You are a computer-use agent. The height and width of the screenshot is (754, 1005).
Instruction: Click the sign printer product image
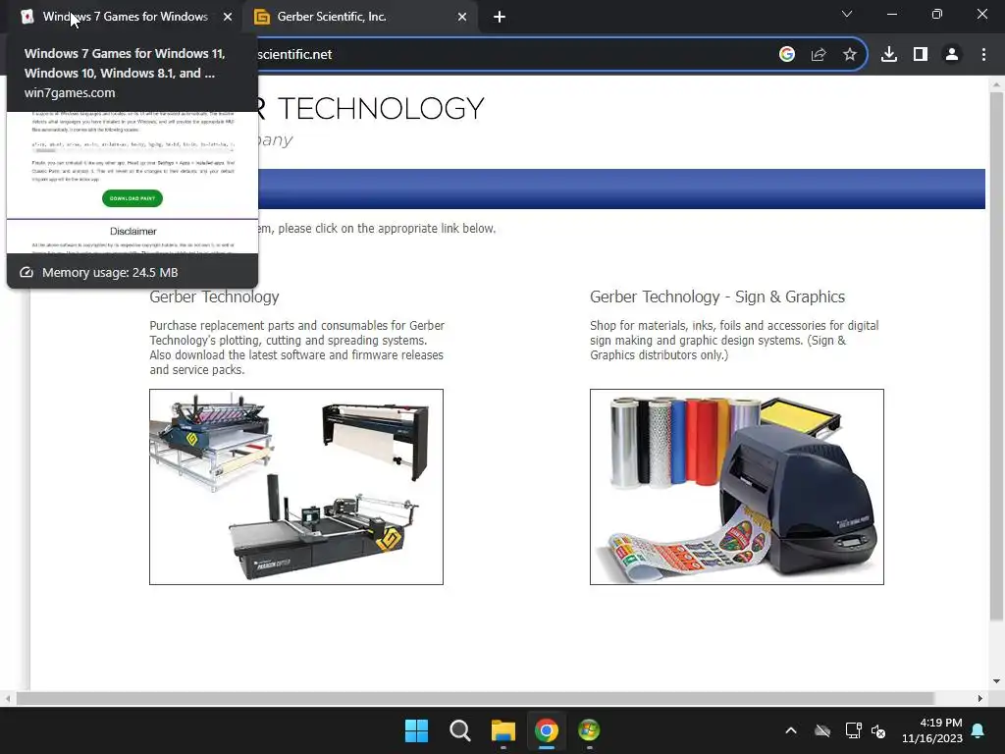coord(736,487)
